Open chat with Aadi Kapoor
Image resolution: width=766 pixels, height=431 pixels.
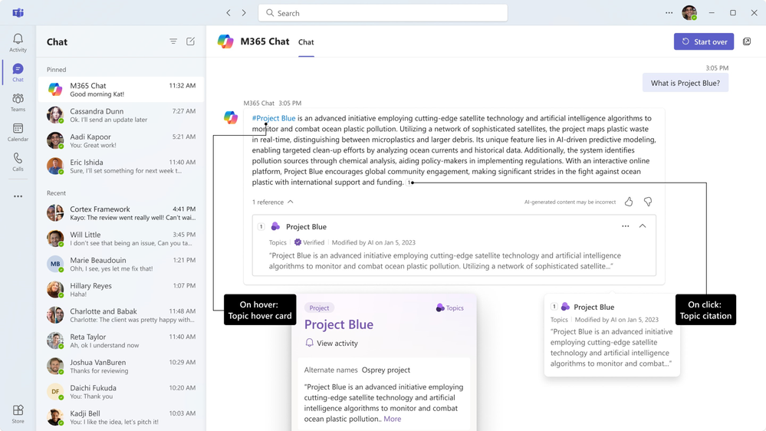121,140
